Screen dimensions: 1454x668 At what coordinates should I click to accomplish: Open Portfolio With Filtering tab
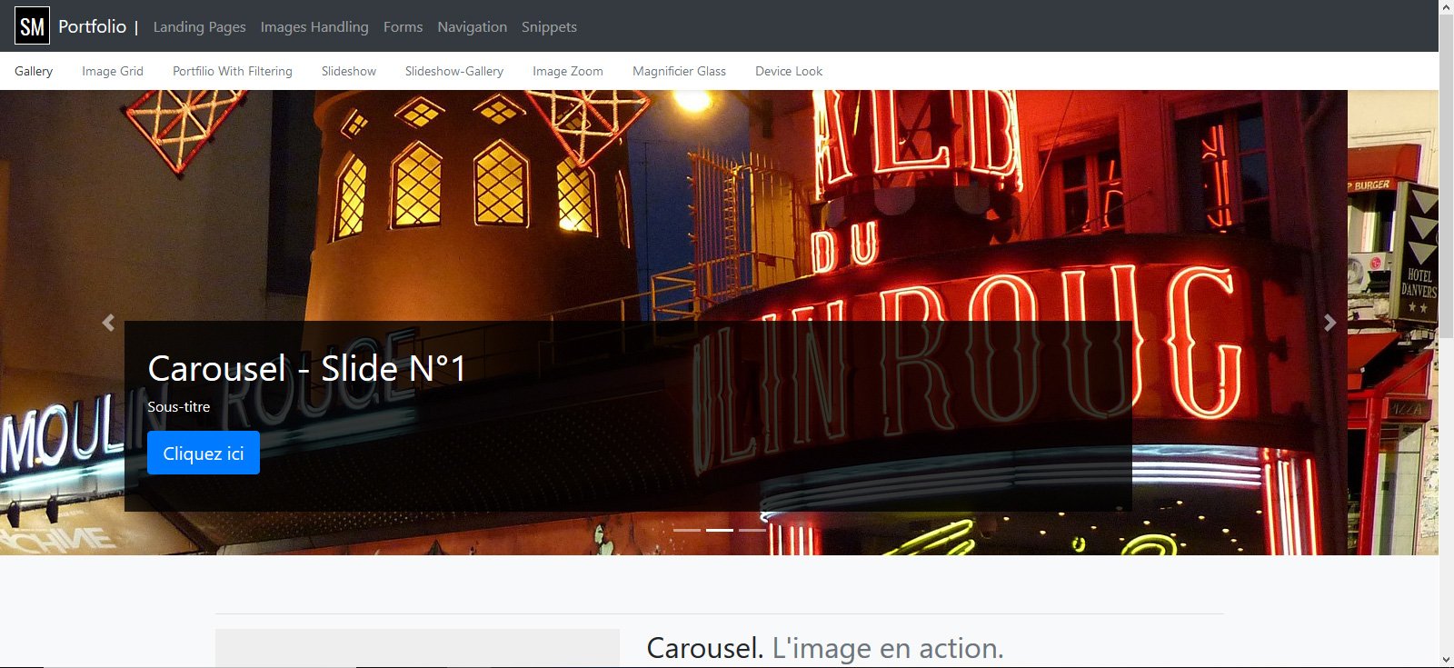[x=233, y=71]
